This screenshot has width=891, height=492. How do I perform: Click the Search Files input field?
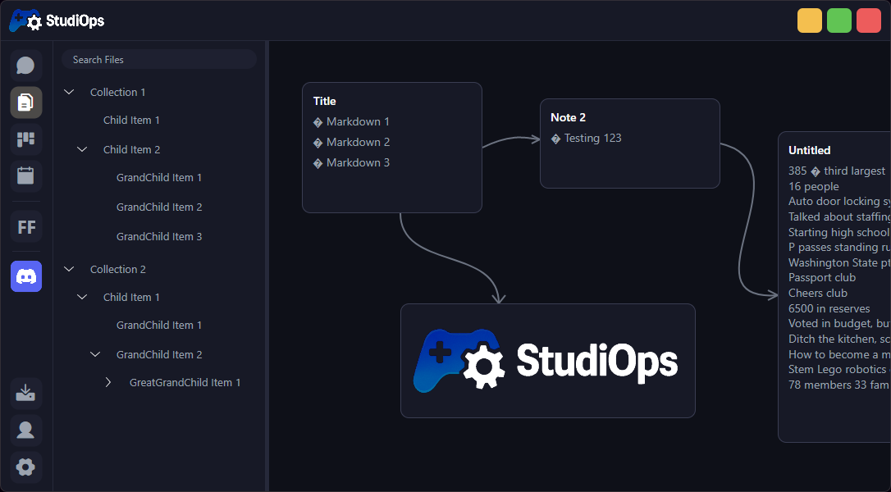[x=159, y=59]
